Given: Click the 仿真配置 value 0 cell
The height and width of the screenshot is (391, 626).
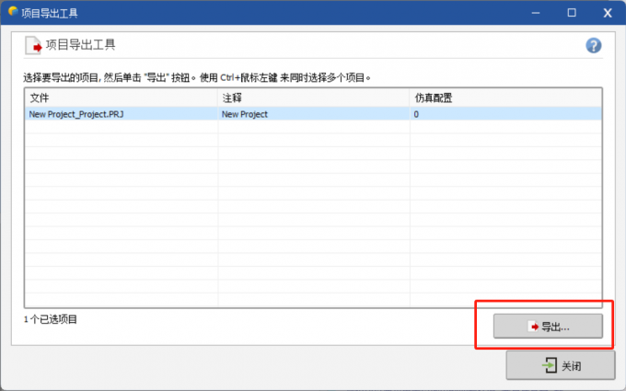Looking at the screenshot, I should point(505,114).
